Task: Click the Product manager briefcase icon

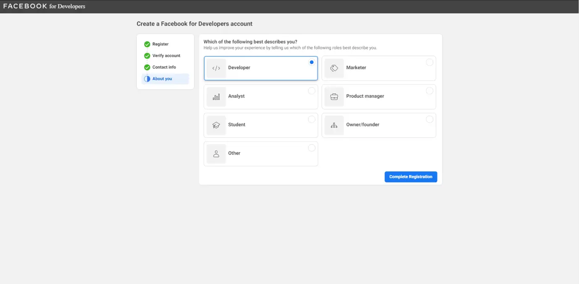Action: click(x=334, y=97)
